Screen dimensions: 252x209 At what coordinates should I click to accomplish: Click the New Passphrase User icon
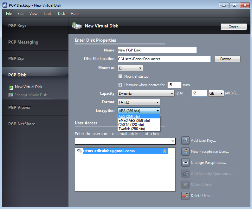[185, 152]
